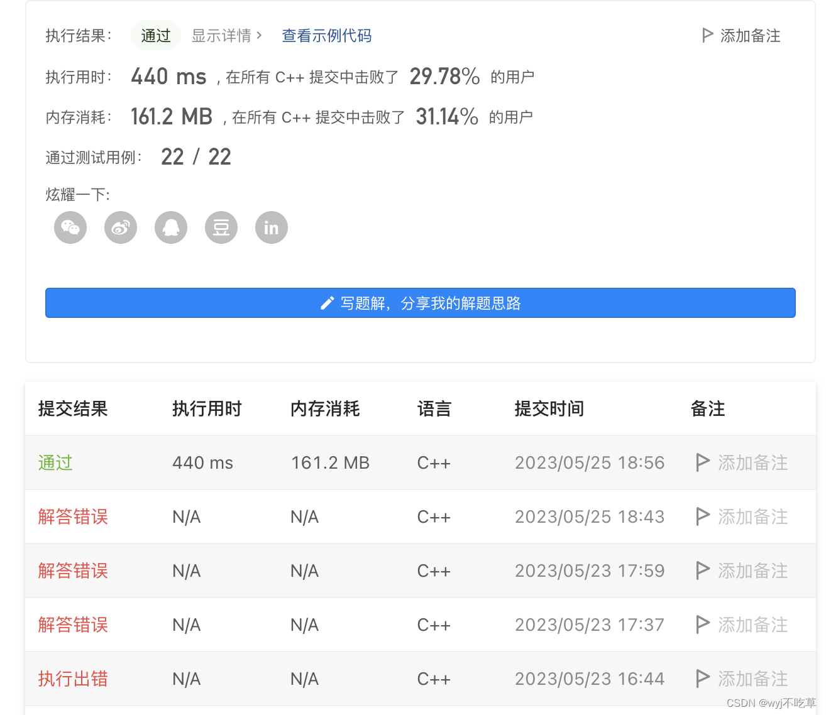The height and width of the screenshot is (715, 826).
Task: Click the 语言 column header
Action: (x=434, y=409)
